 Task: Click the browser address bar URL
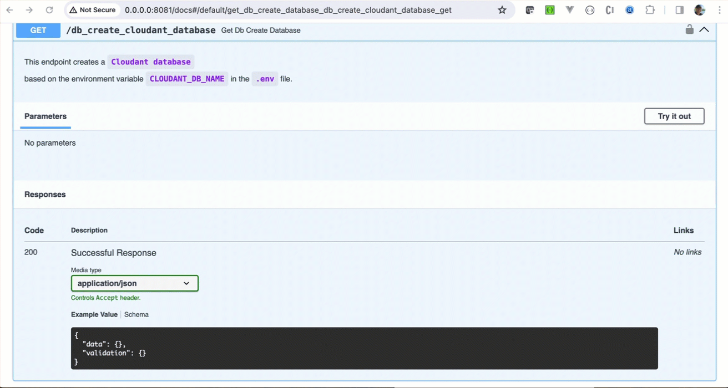288,10
